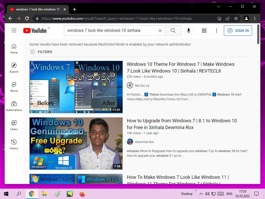Share this page icon

(x=228, y=18)
